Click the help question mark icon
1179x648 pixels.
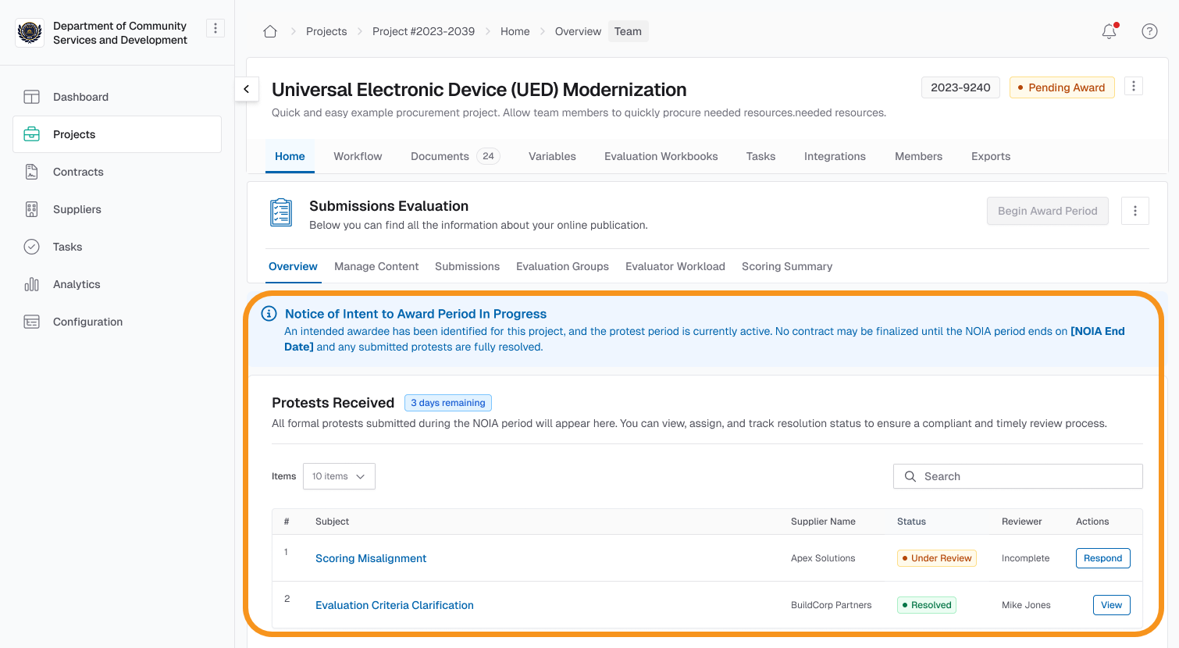(1149, 31)
